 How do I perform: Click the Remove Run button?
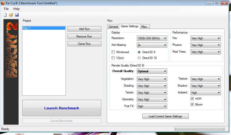pyautogui.click(x=84, y=37)
